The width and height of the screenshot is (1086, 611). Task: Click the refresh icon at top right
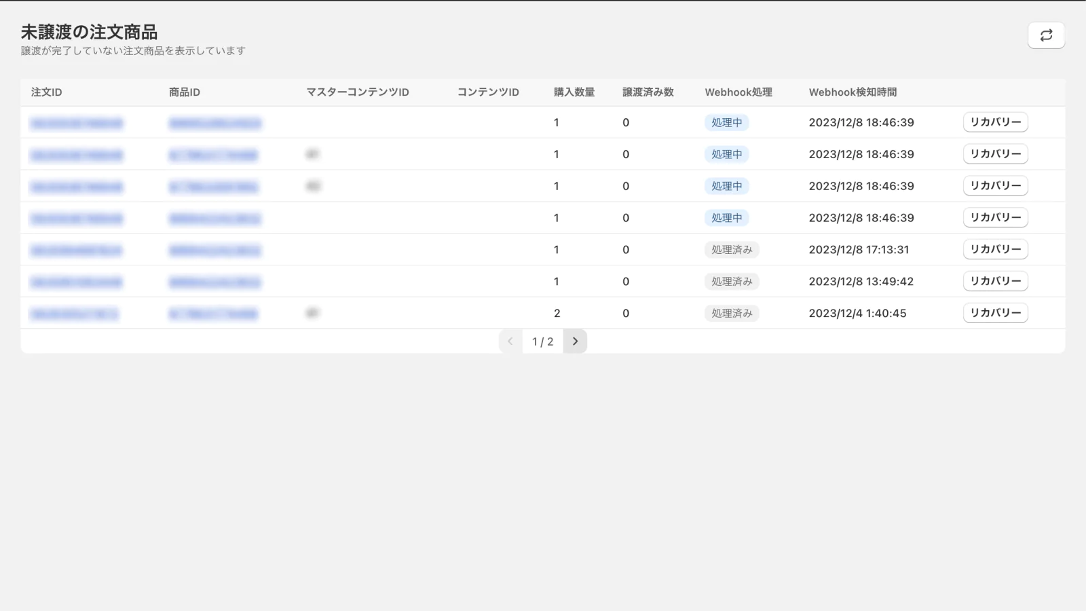click(1046, 35)
